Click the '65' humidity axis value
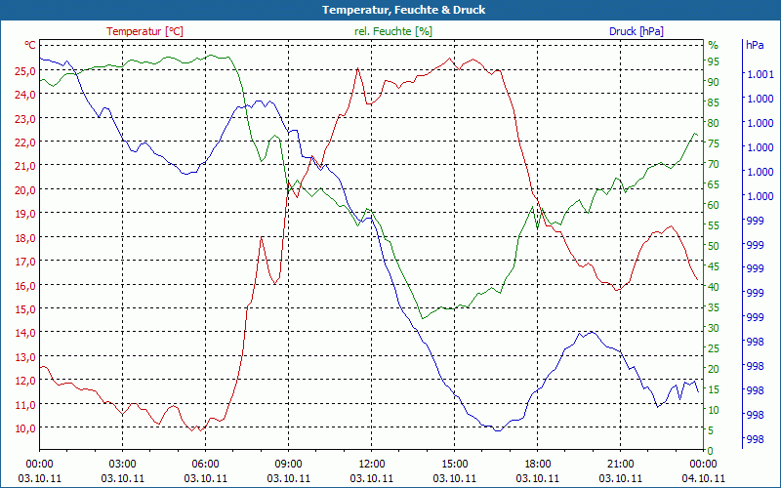This screenshot has height=488, width=781. coord(714,184)
